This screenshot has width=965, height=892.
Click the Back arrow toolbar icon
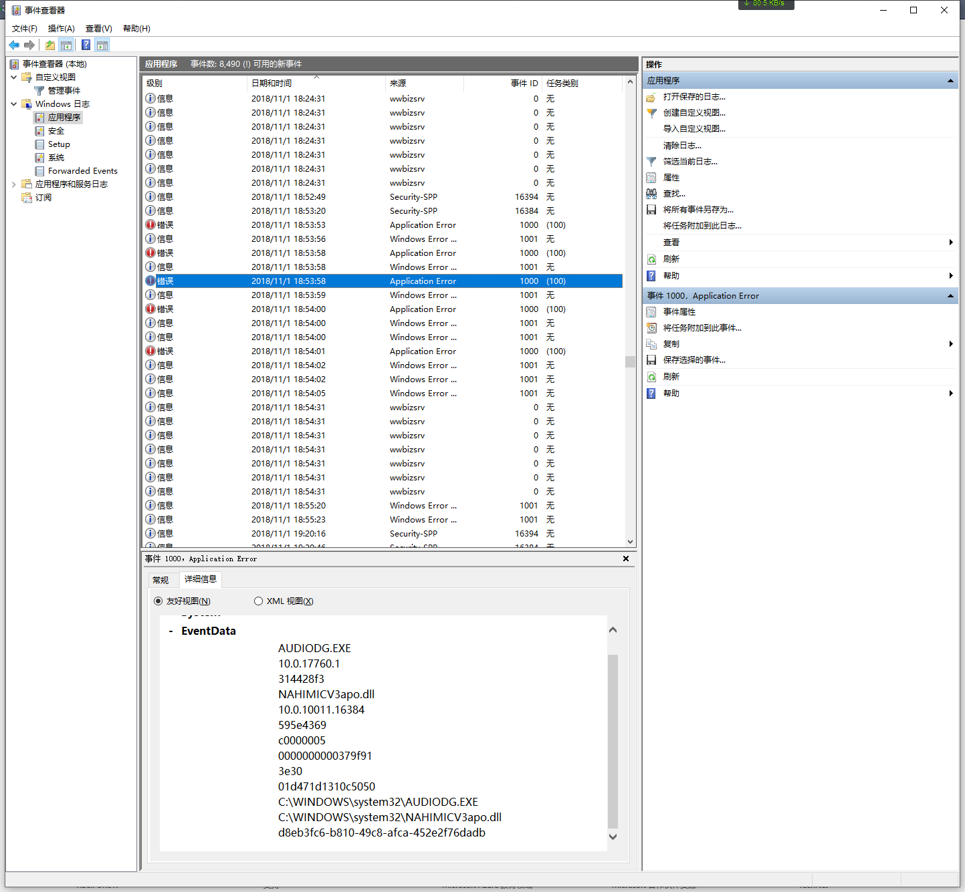(14, 45)
